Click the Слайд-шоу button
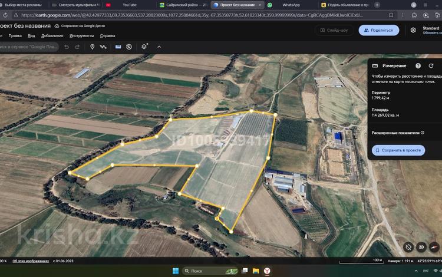 click(x=334, y=30)
